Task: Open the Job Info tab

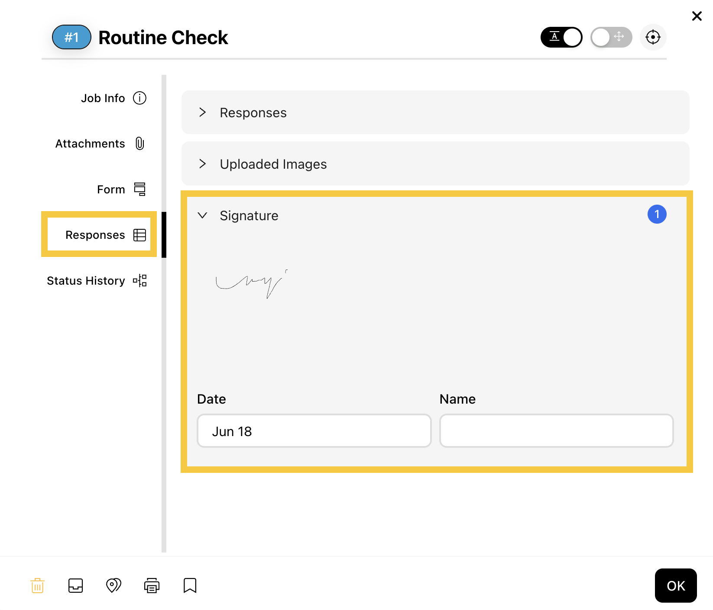Action: point(113,98)
